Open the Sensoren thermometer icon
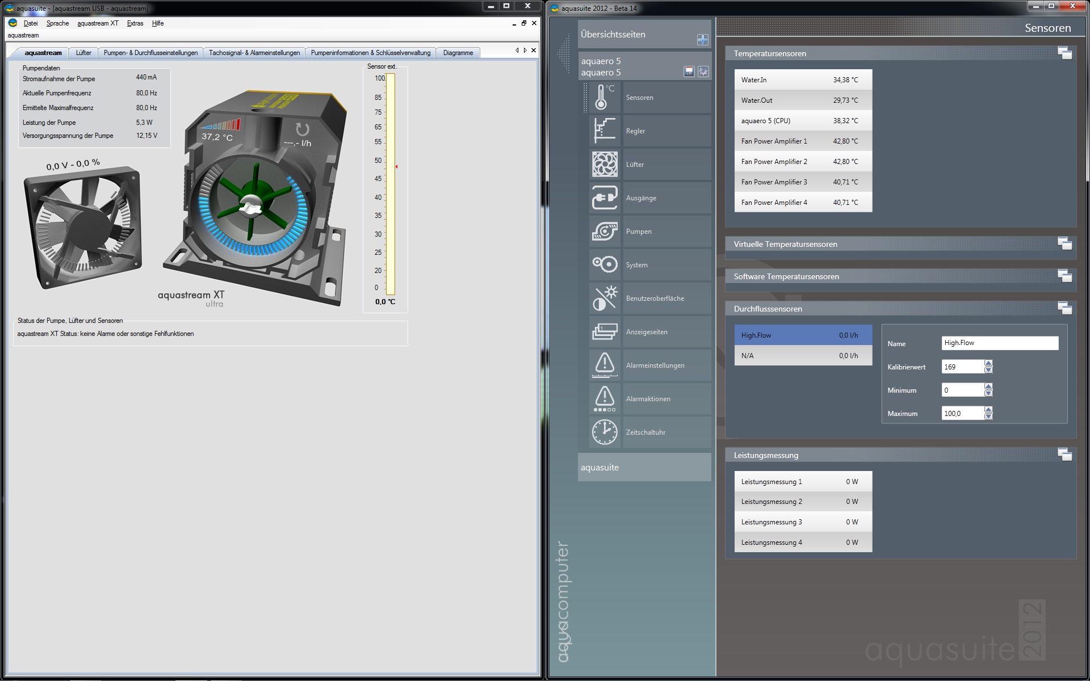Image resolution: width=1090 pixels, height=681 pixels. pos(605,97)
